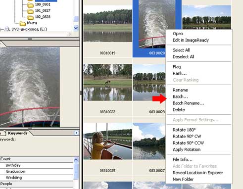
Task: Select the 101_0827 folder icon
Action: (x=30, y=11)
